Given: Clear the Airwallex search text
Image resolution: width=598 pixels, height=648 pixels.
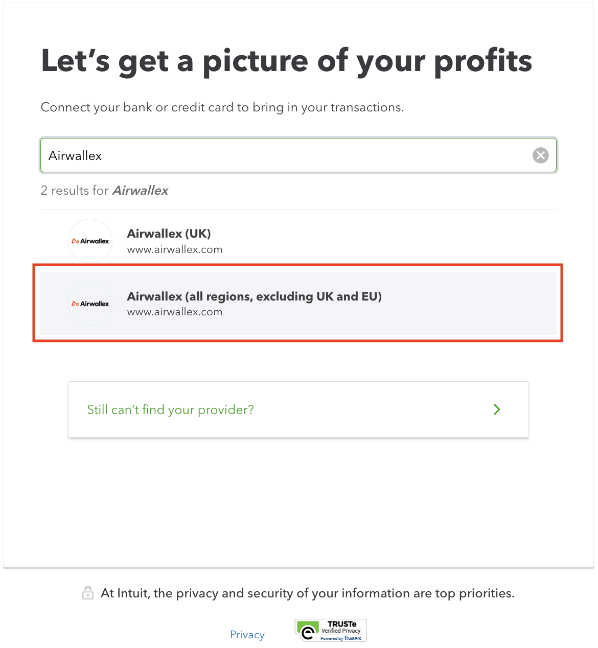Looking at the screenshot, I should pyautogui.click(x=540, y=155).
